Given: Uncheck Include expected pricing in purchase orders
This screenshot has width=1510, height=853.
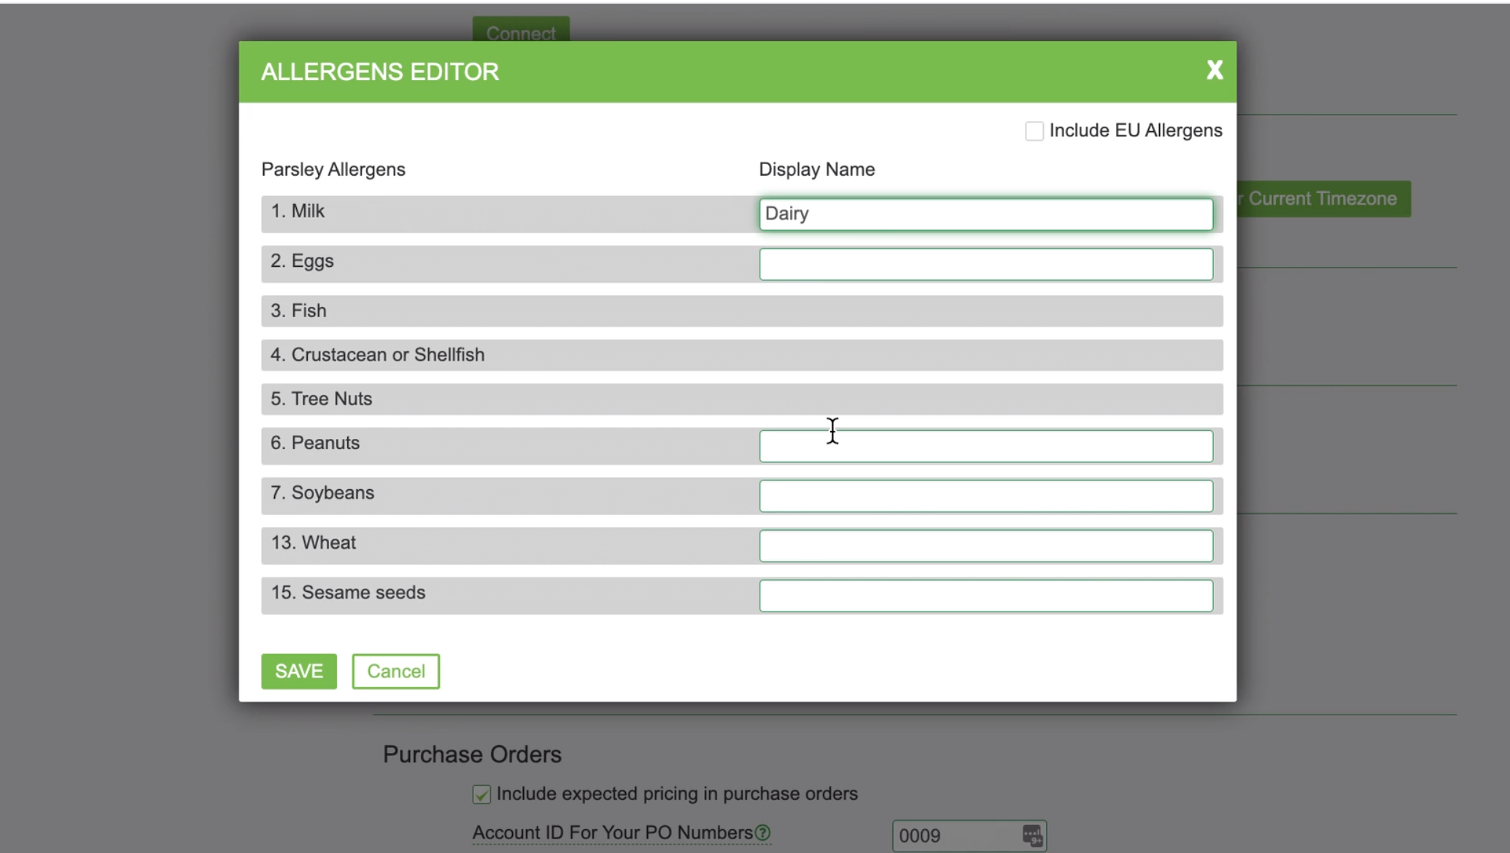Looking at the screenshot, I should point(481,794).
